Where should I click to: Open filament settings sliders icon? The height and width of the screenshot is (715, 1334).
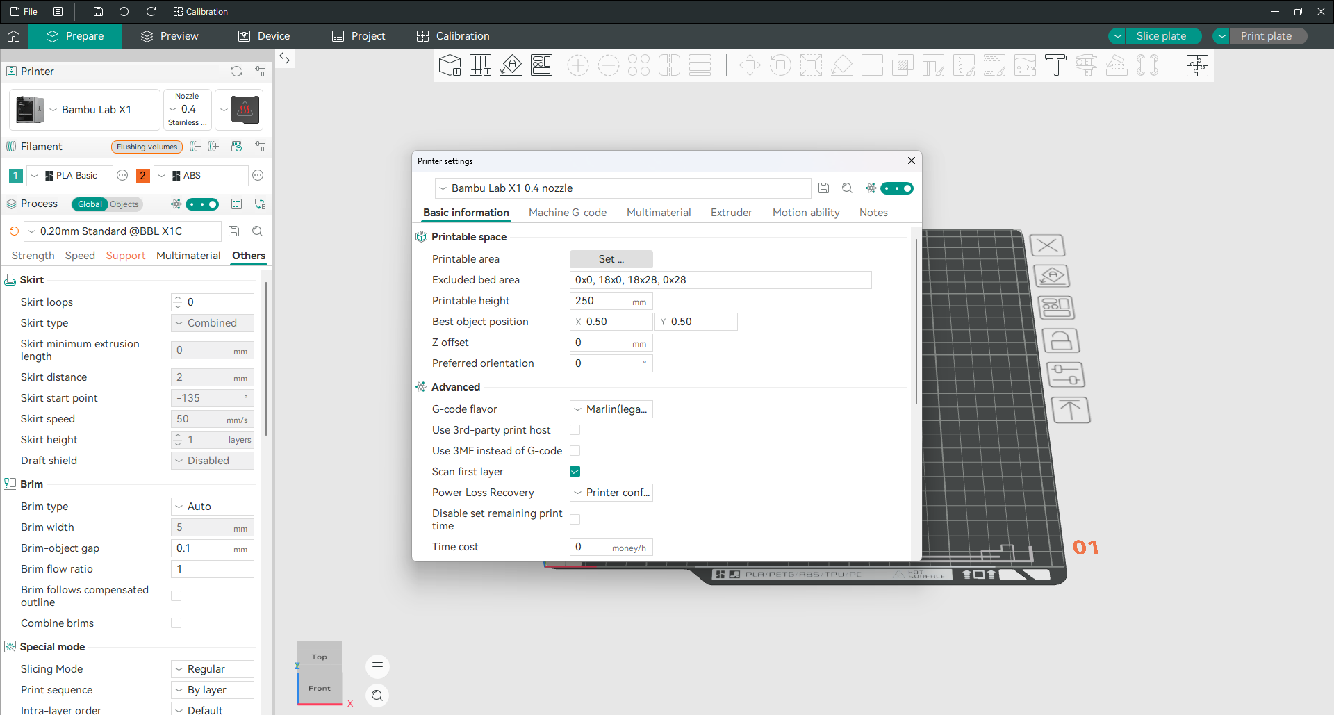[x=260, y=147]
